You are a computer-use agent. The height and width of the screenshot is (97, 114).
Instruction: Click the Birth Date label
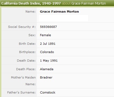27,44
